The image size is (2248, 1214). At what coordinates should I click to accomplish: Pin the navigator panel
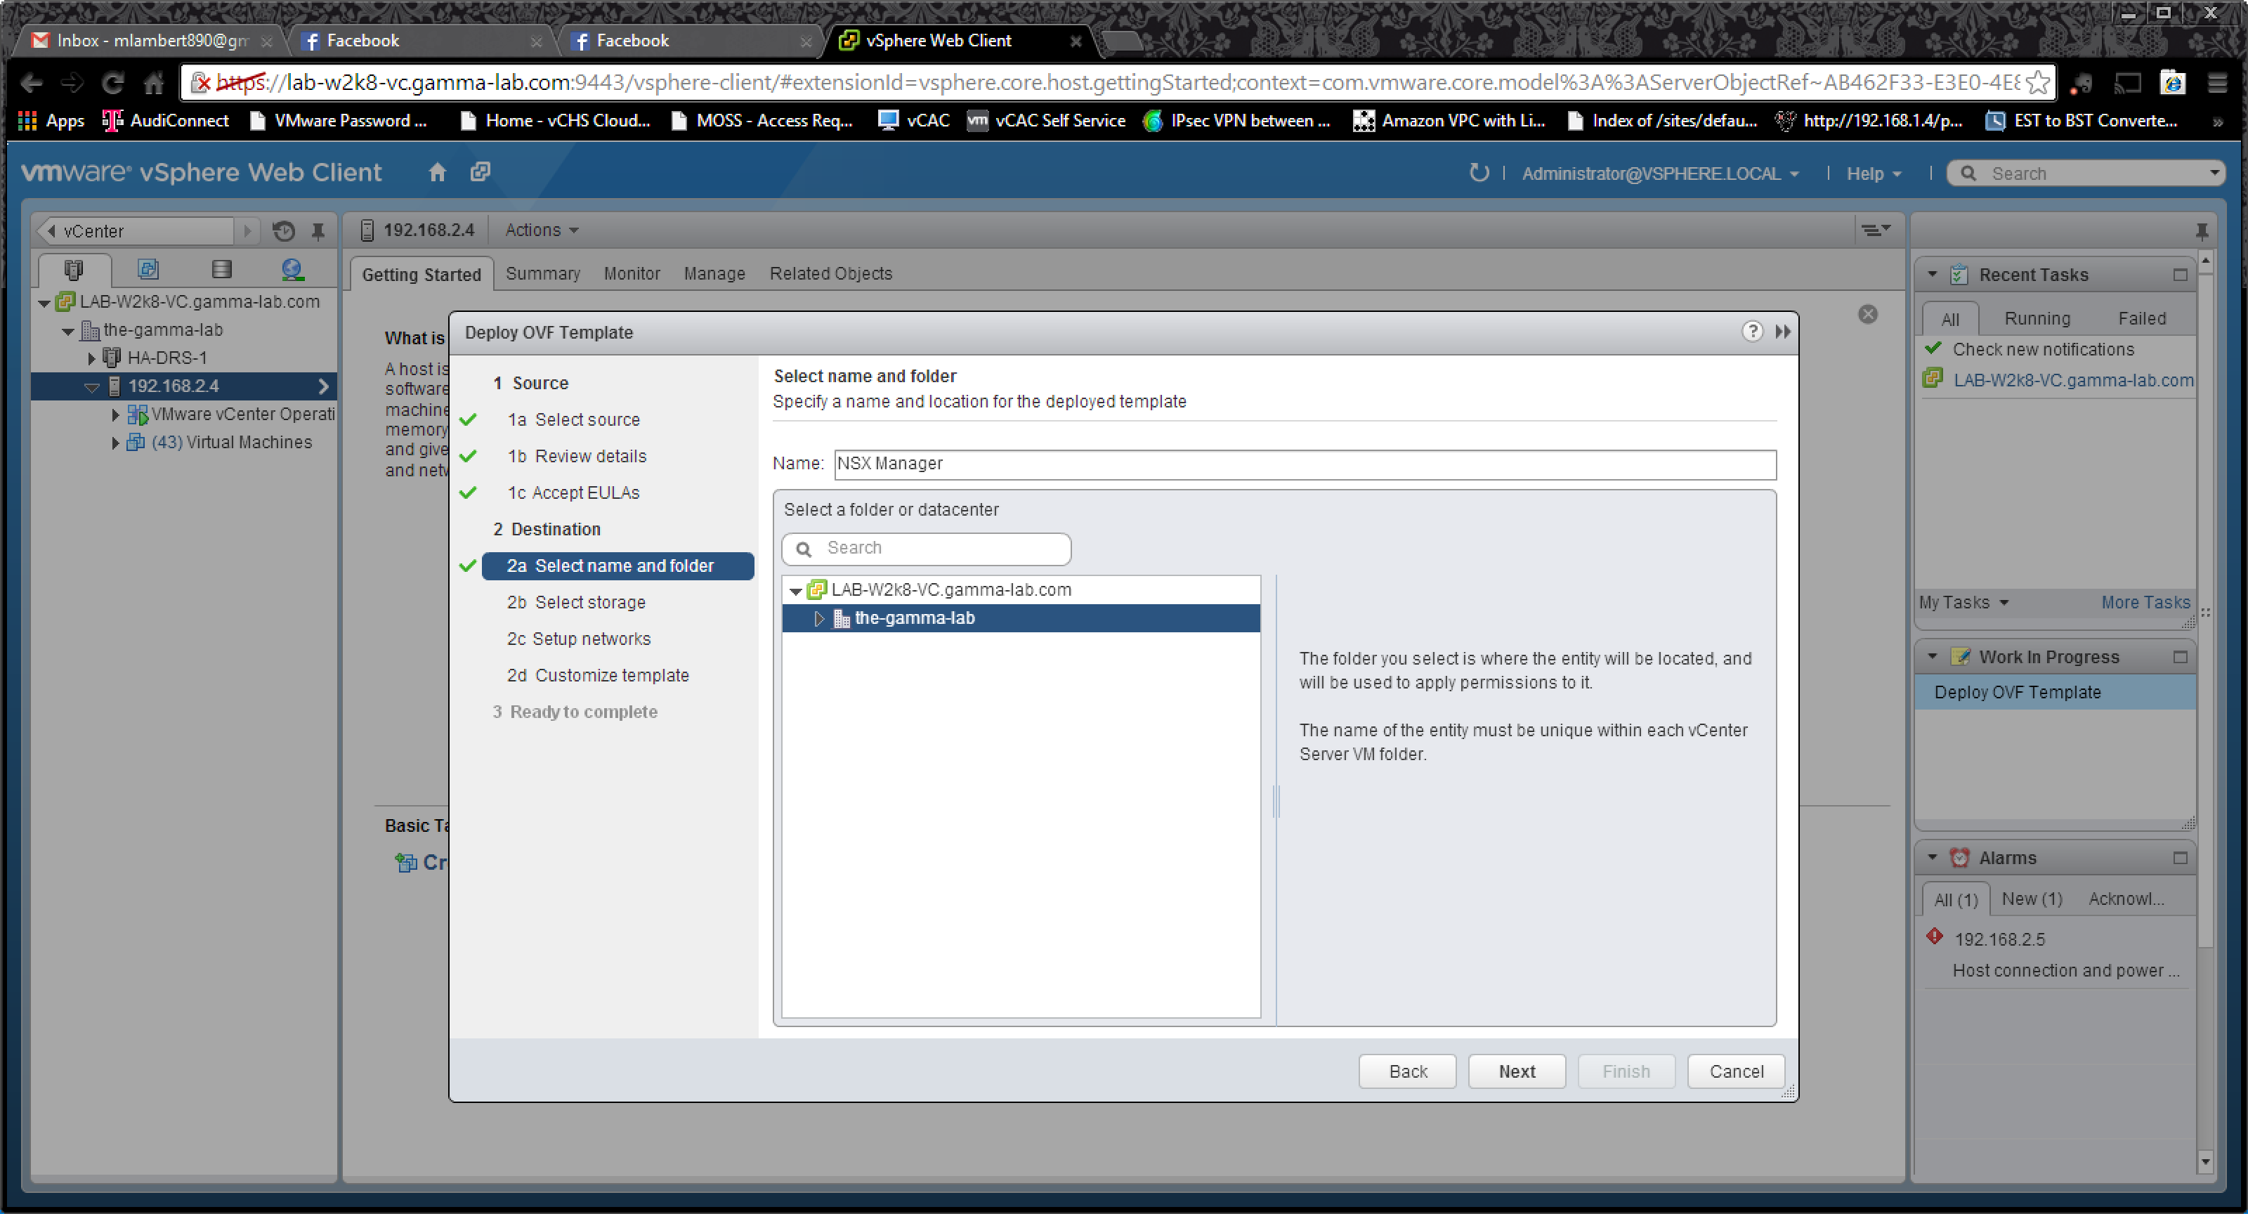(x=318, y=230)
